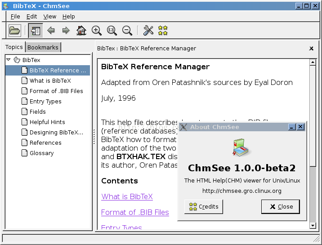
Task: Go back with the left arrow icon
Action: [x=51, y=31]
